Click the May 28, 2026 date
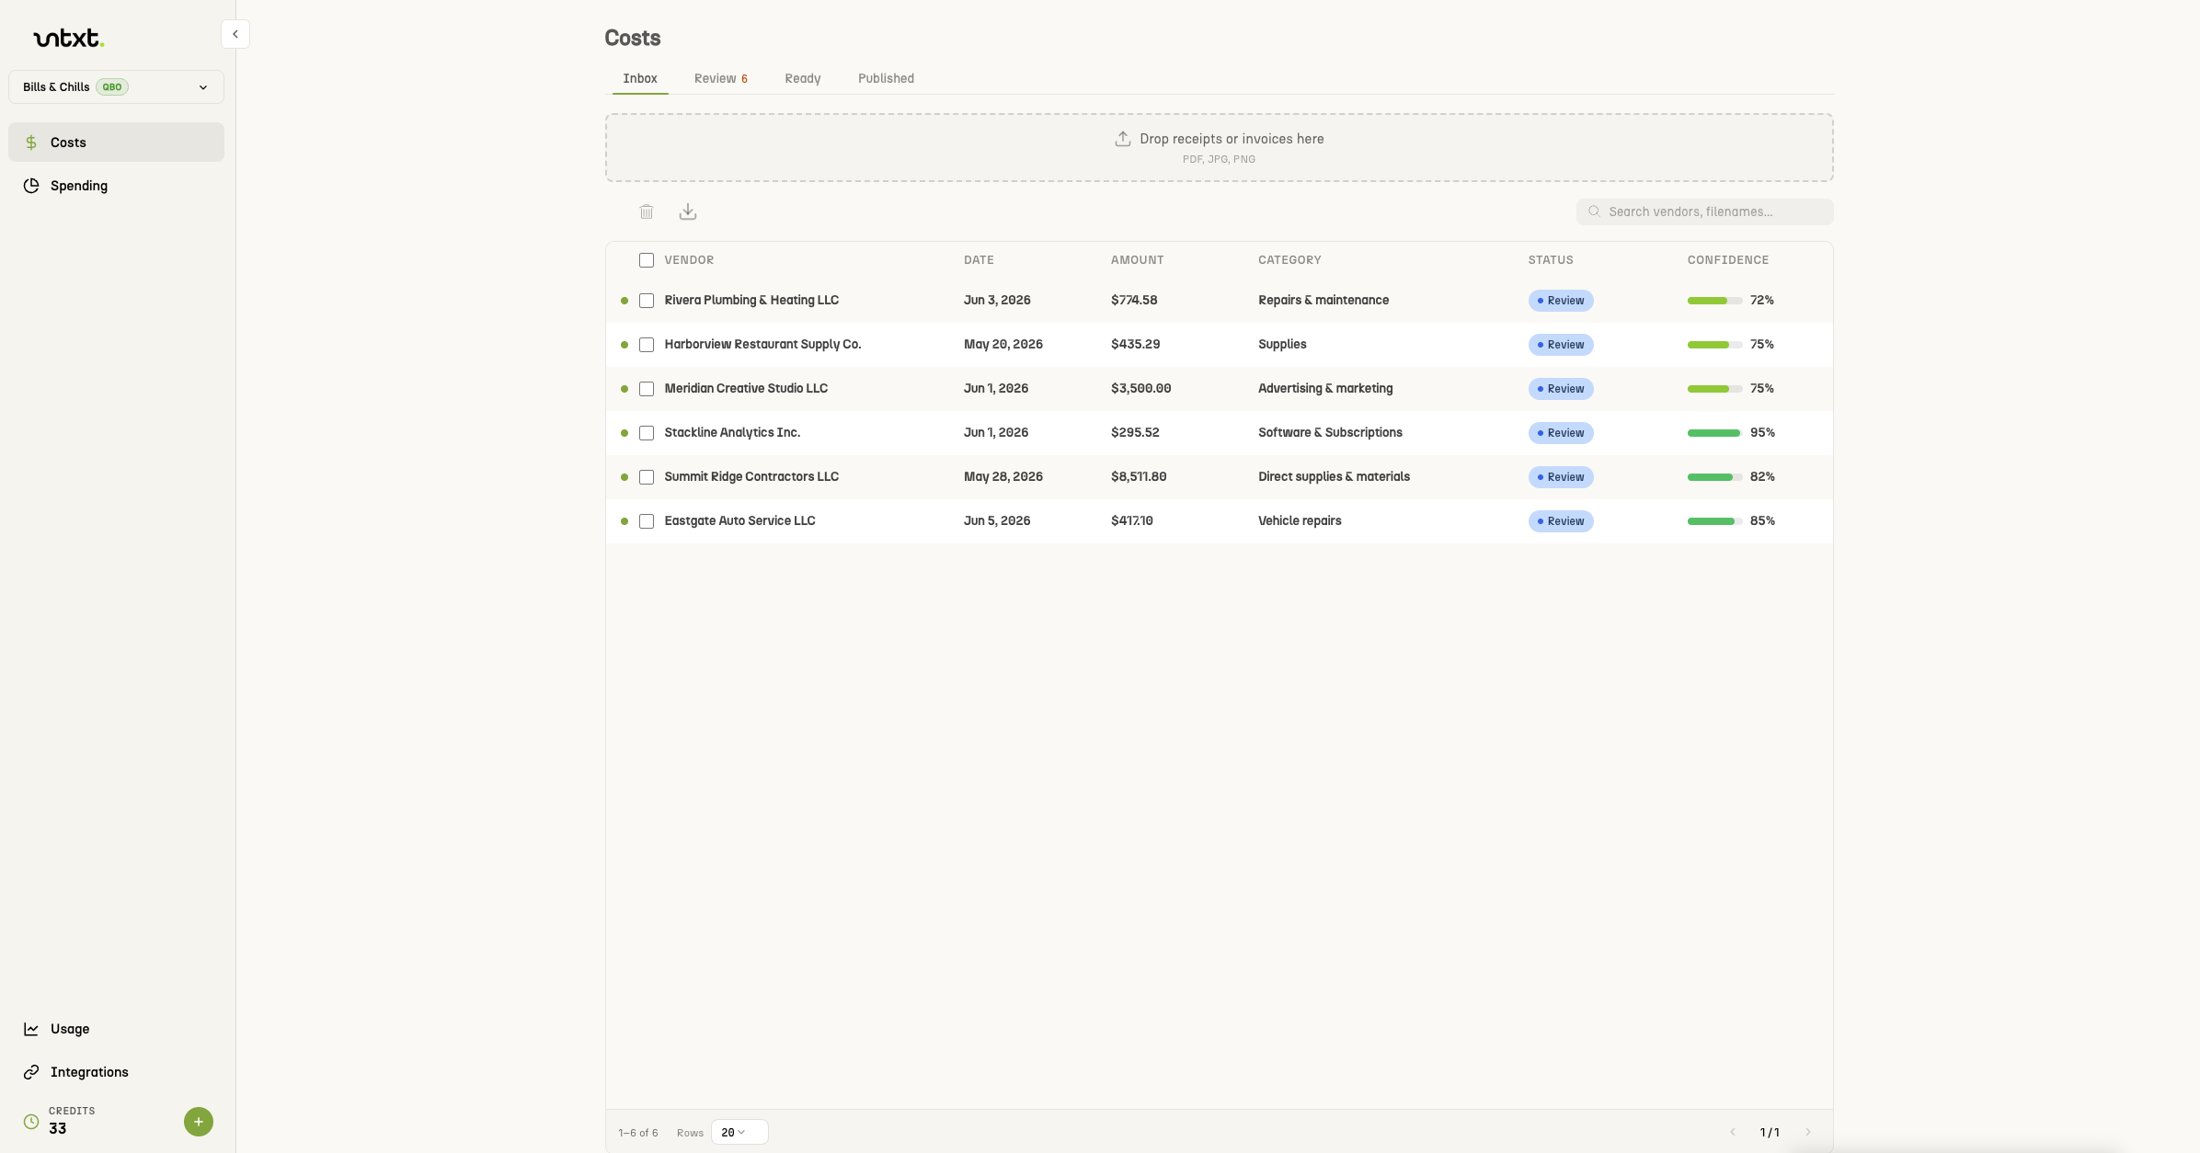This screenshot has height=1153, width=2200. [x=1003, y=477]
